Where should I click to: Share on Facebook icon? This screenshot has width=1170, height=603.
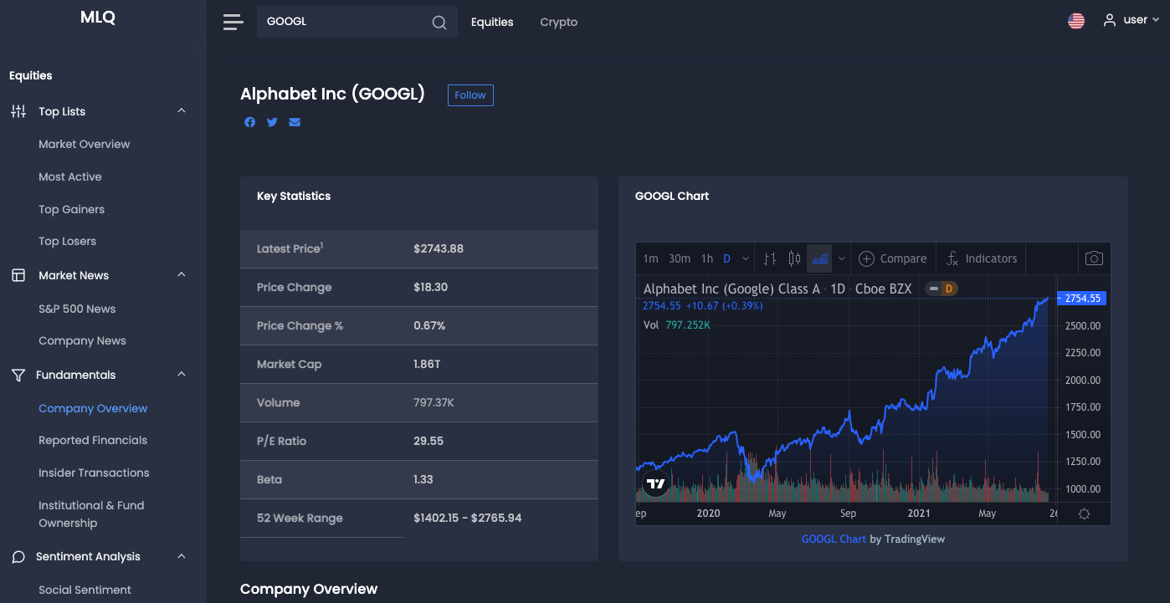249,122
